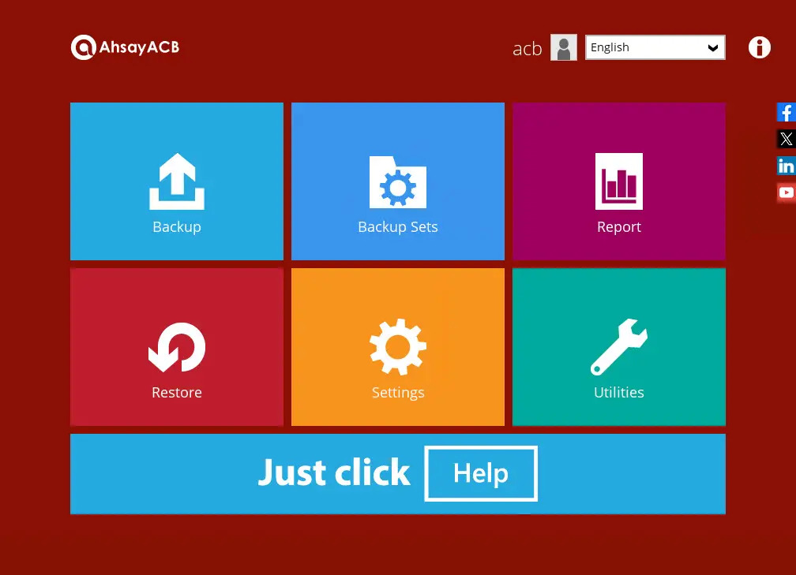
Task: Open the YouTube social icon
Action: pyautogui.click(x=786, y=192)
